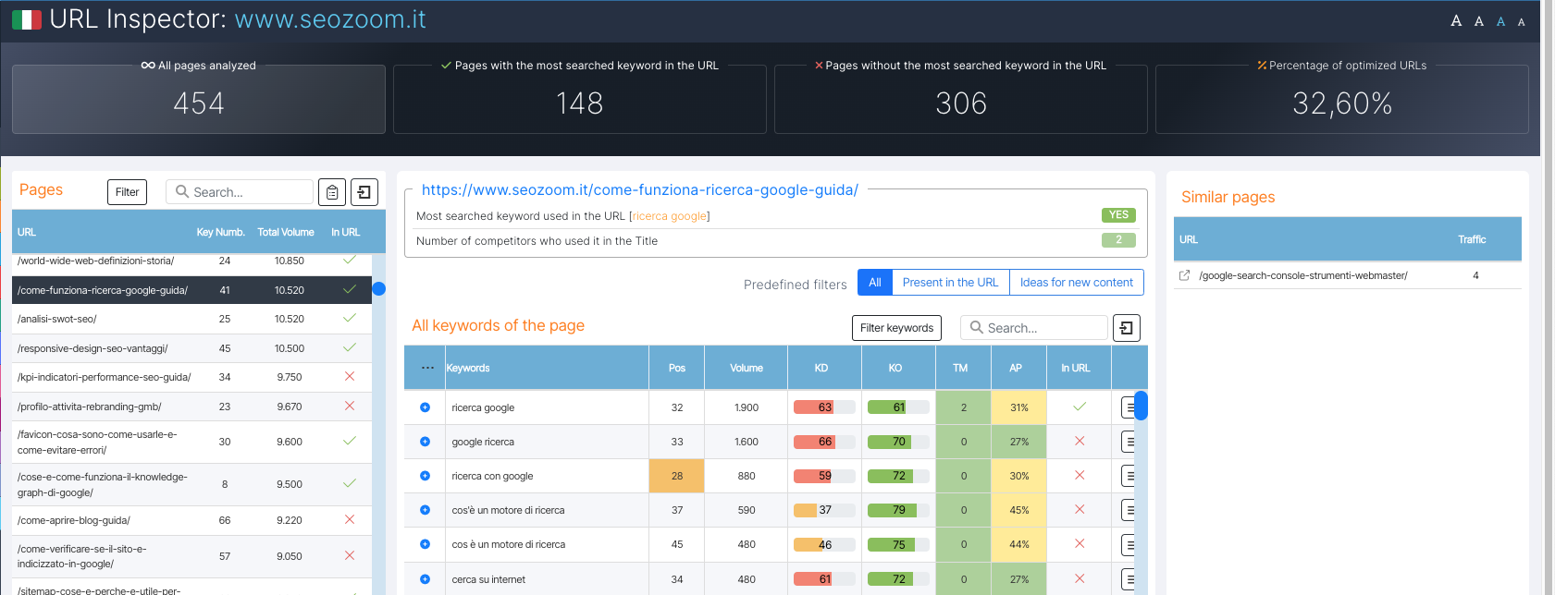
Task: Click the All pages analyzed card showing 454
Action: [199, 99]
